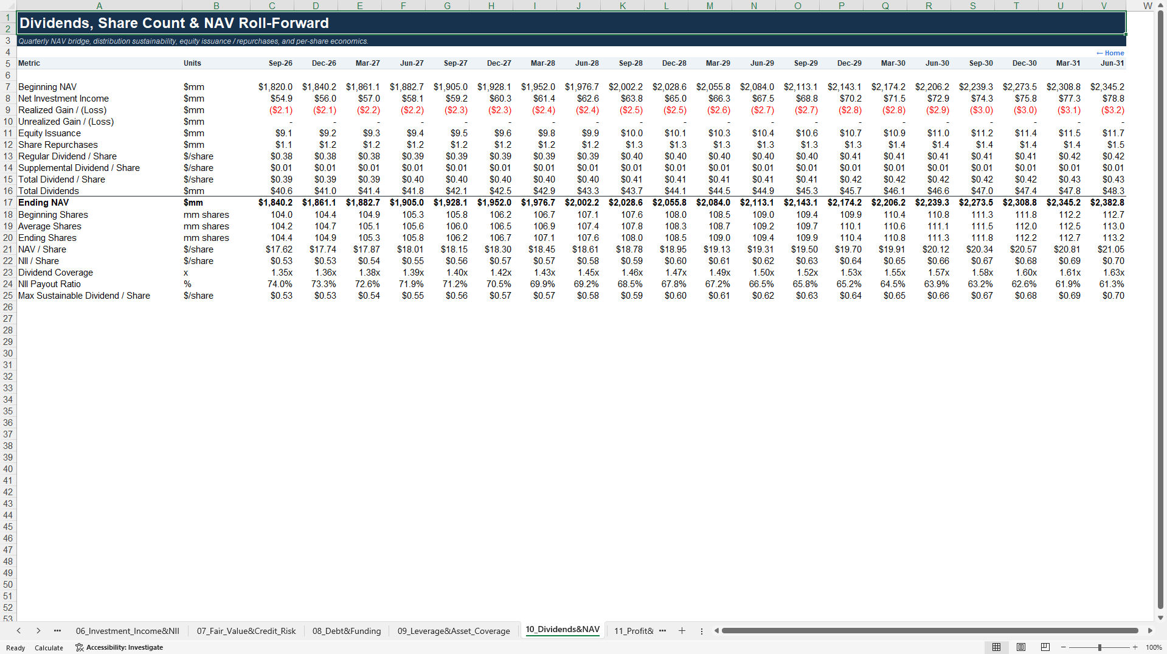This screenshot has height=654, width=1167.
Task: Select the Dividends, Share Count & NAV title cell
Action: 571,23
